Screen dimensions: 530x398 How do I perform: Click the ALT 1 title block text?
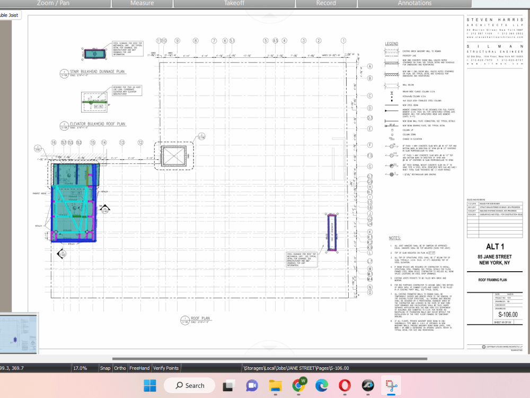point(495,247)
